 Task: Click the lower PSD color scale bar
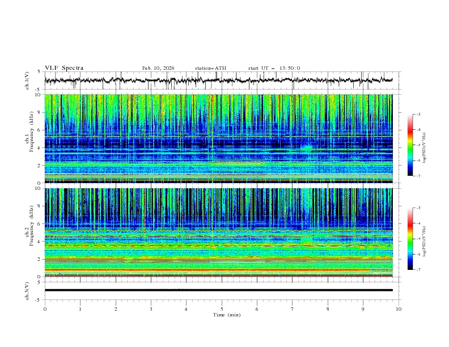click(410, 239)
